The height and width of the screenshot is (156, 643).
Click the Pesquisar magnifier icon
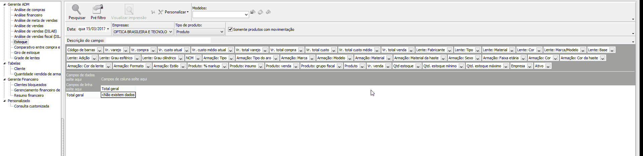point(77,10)
